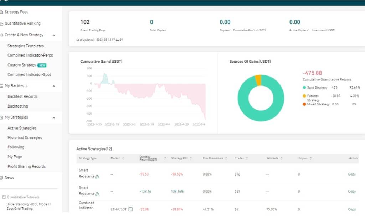Click the NEW badge beside Custom Strategy
365x220 pixels.
click(42, 66)
